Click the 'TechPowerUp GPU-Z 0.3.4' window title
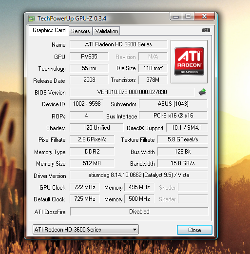250x254 pixels. click(x=72, y=19)
